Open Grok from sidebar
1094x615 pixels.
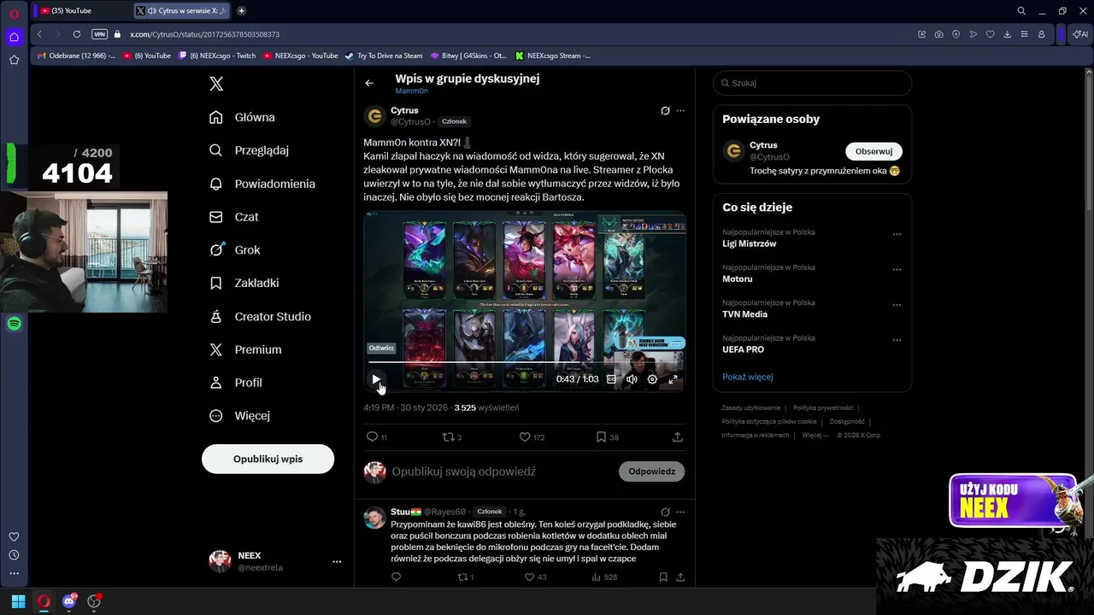click(235, 250)
